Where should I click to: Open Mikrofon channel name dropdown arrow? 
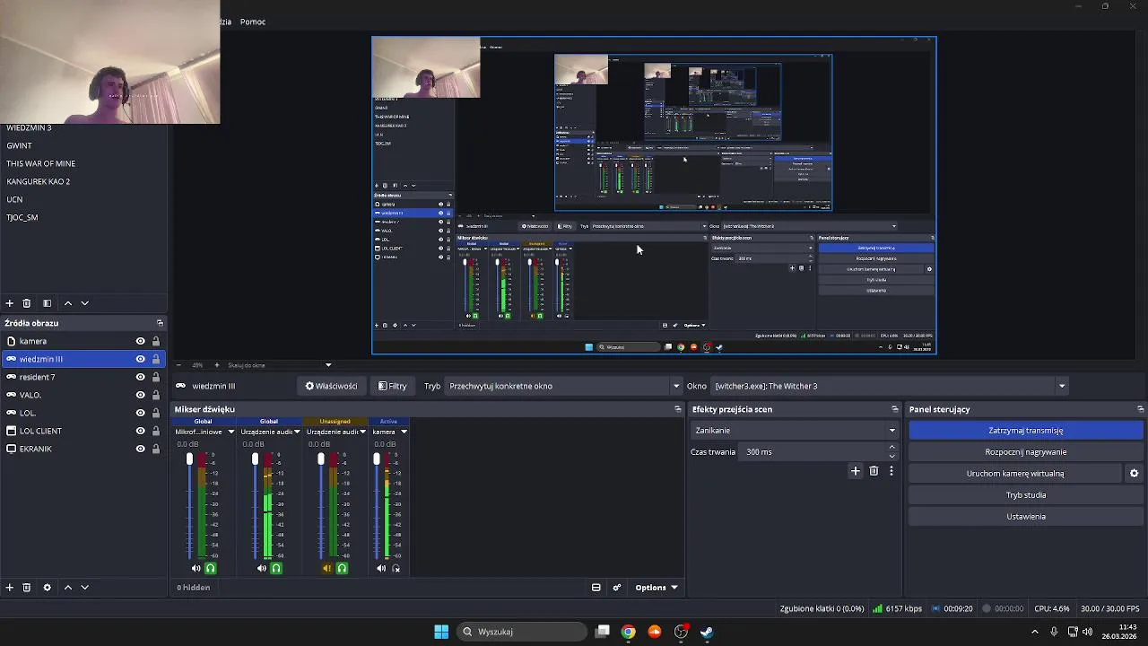click(230, 432)
